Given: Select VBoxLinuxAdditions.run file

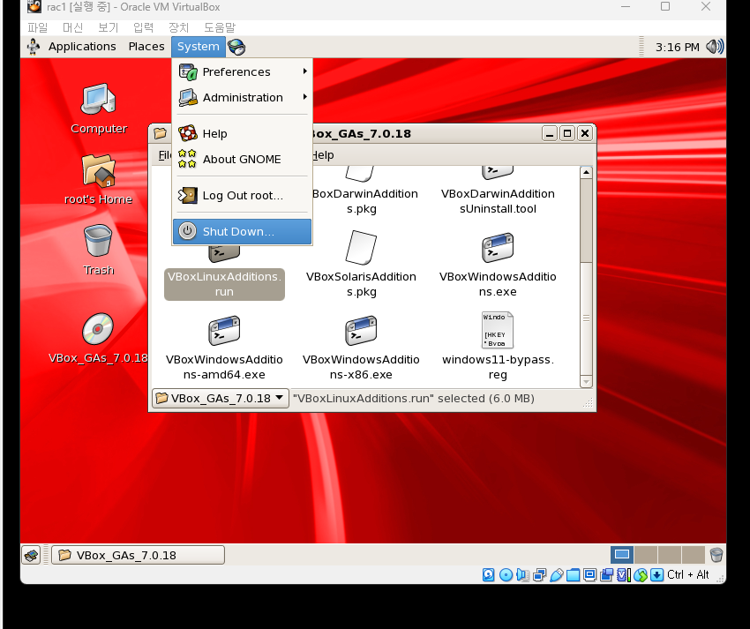Looking at the screenshot, I should coord(224,284).
